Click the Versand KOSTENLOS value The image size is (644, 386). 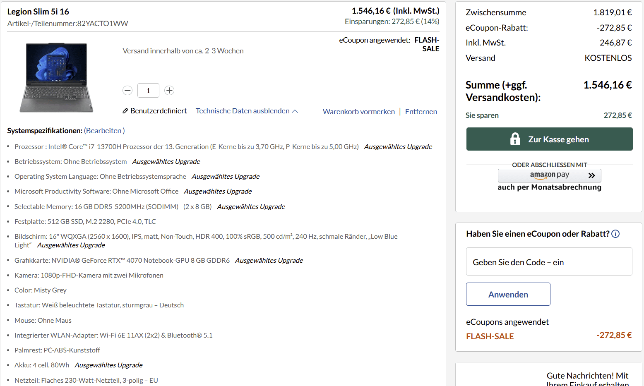(x=608, y=58)
